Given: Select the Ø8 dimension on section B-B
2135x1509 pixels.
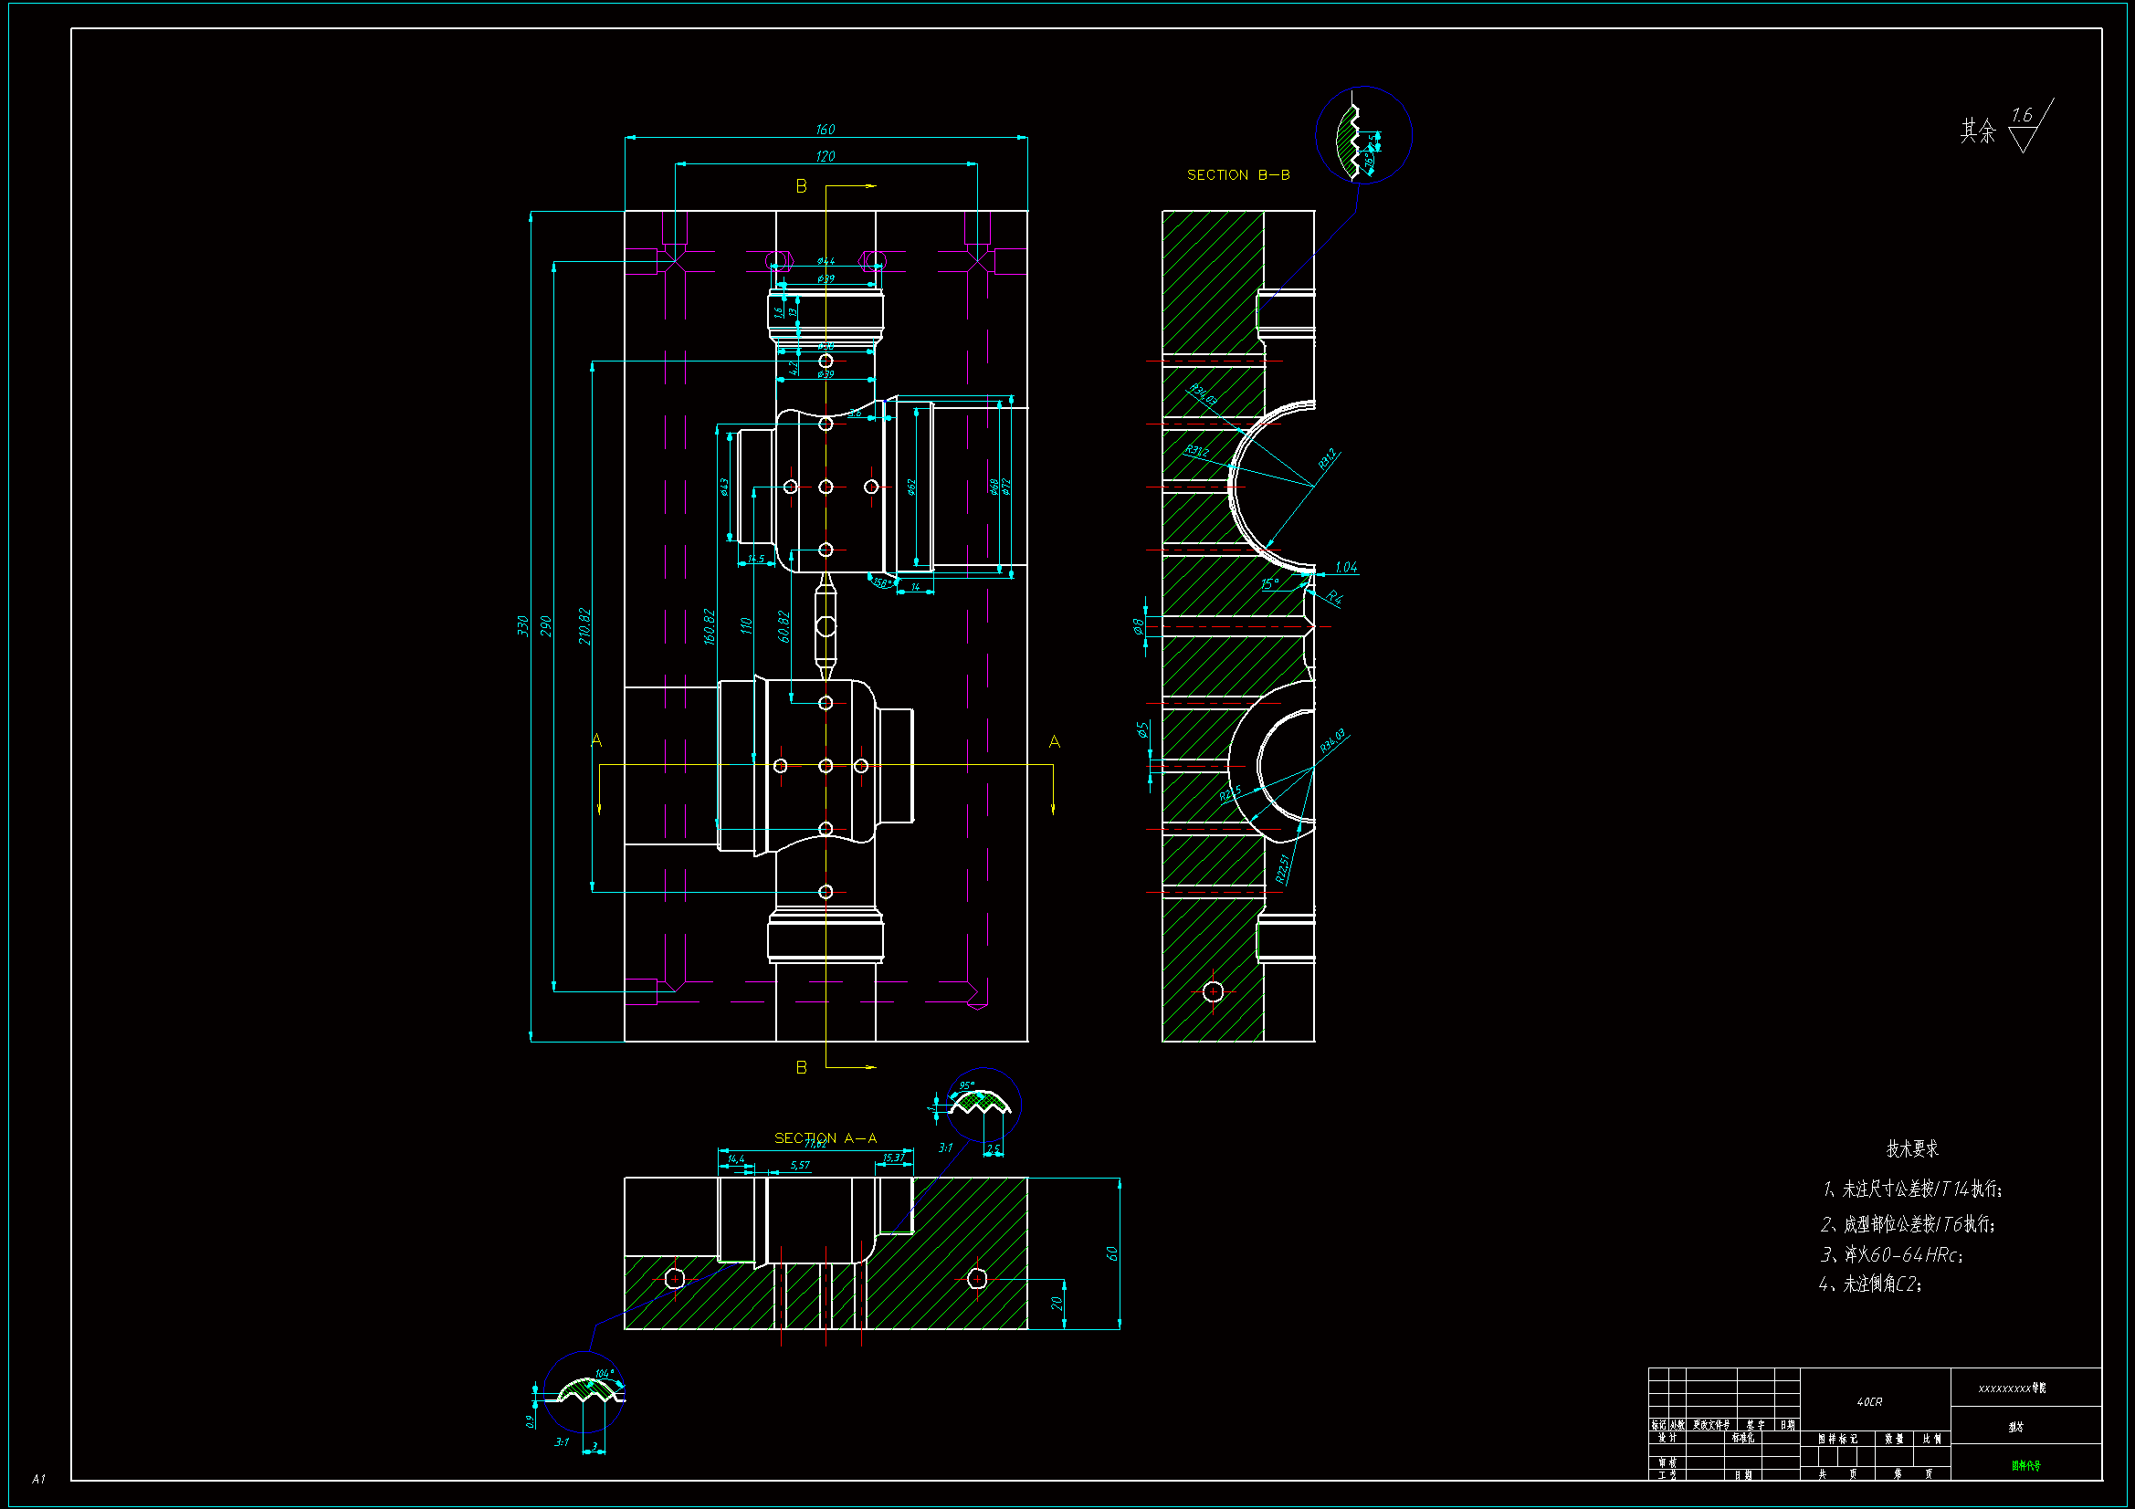Looking at the screenshot, I should tap(1137, 626).
